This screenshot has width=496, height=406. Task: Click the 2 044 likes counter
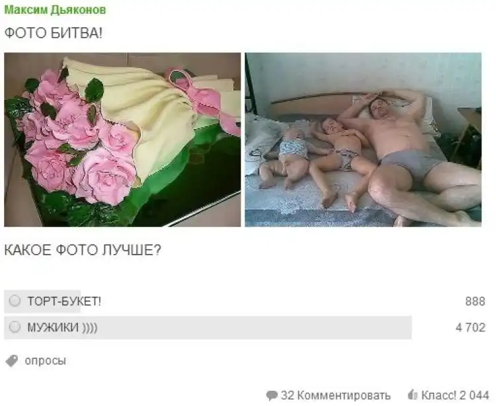coord(474,395)
